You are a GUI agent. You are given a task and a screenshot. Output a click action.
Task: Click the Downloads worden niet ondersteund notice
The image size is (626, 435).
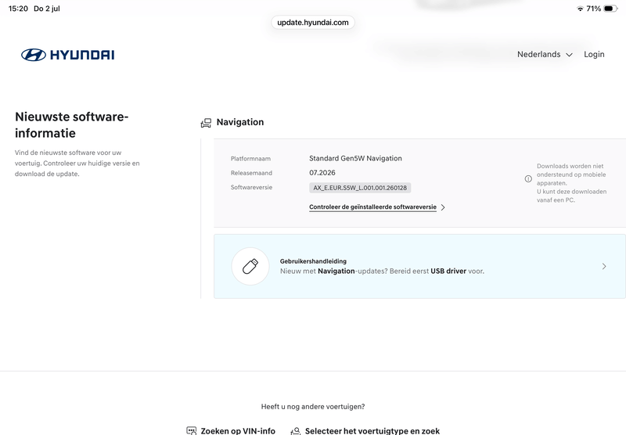(571, 183)
